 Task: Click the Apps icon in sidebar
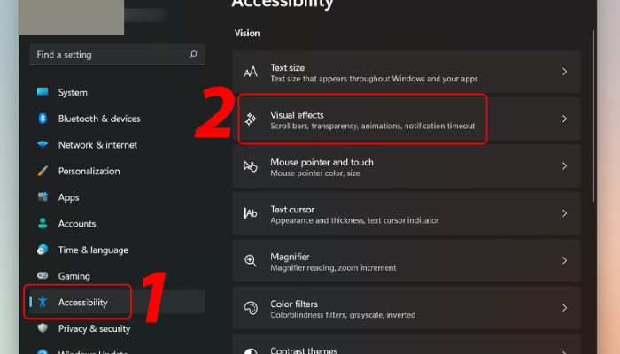click(x=43, y=197)
